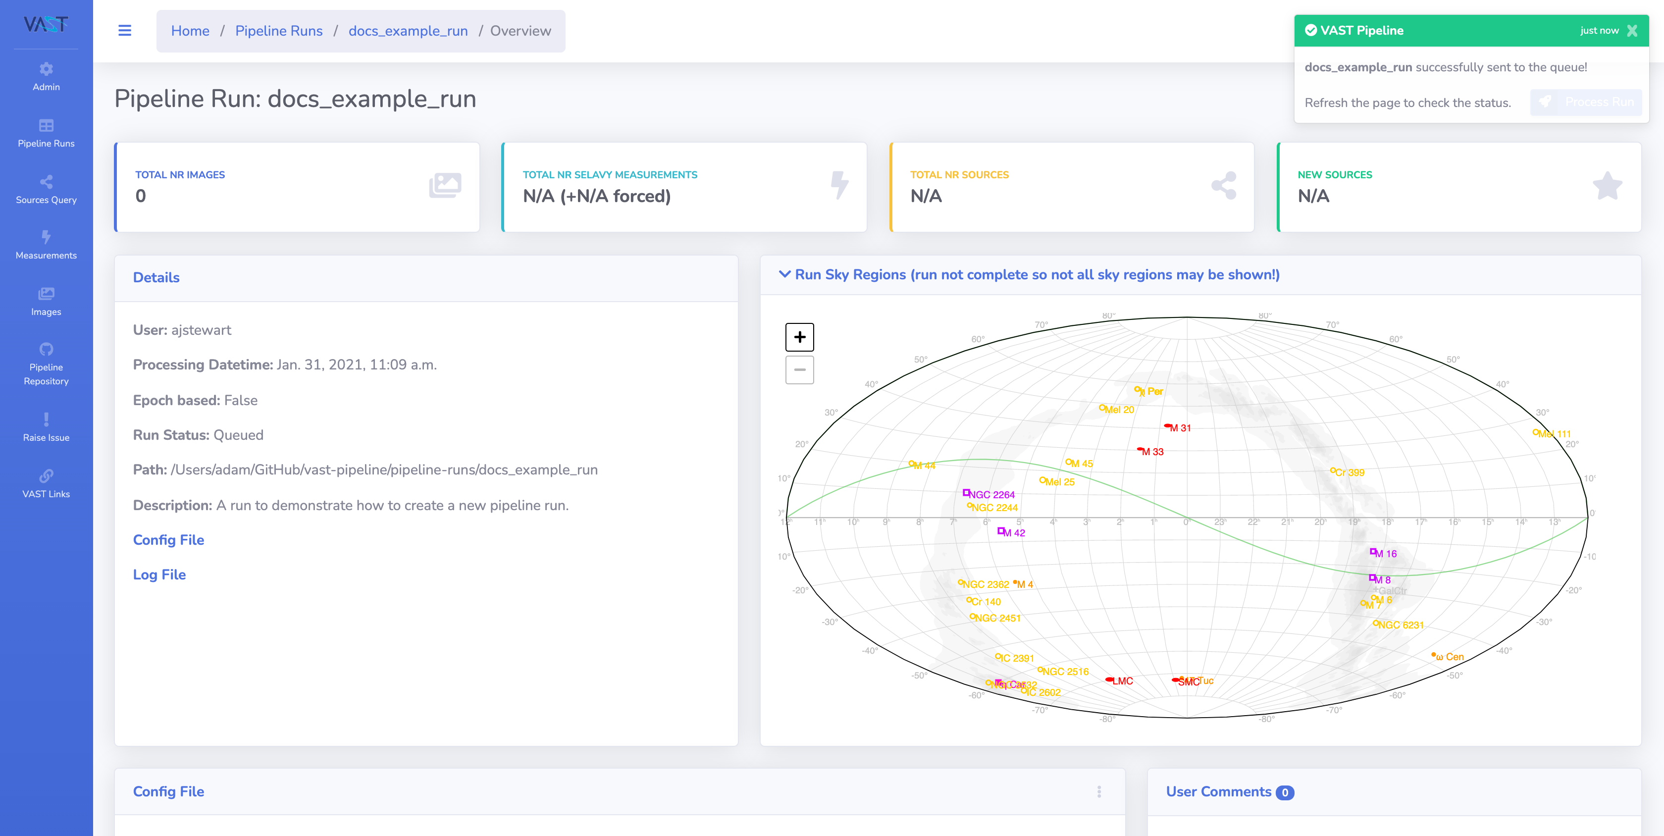Click Raise Issue exclamation icon
The height and width of the screenshot is (836, 1664).
(46, 420)
